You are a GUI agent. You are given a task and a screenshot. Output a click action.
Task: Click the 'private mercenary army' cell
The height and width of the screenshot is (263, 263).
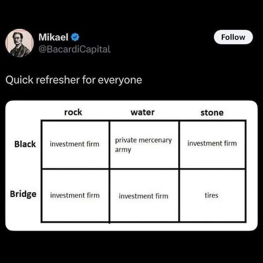(x=143, y=145)
